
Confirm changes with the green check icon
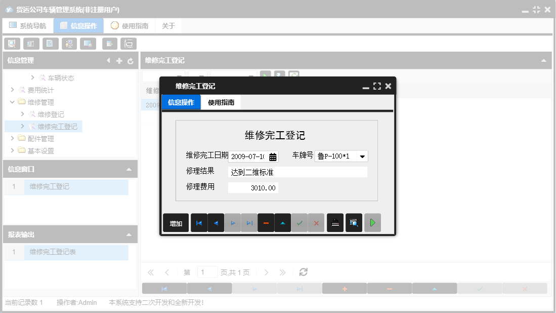click(x=299, y=222)
